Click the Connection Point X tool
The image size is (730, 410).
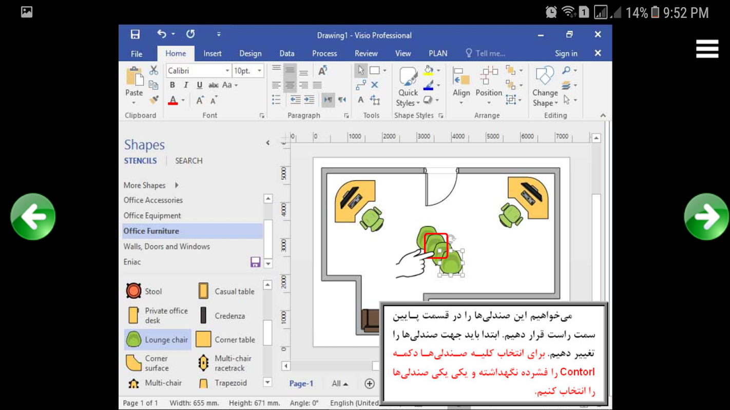pos(375,85)
